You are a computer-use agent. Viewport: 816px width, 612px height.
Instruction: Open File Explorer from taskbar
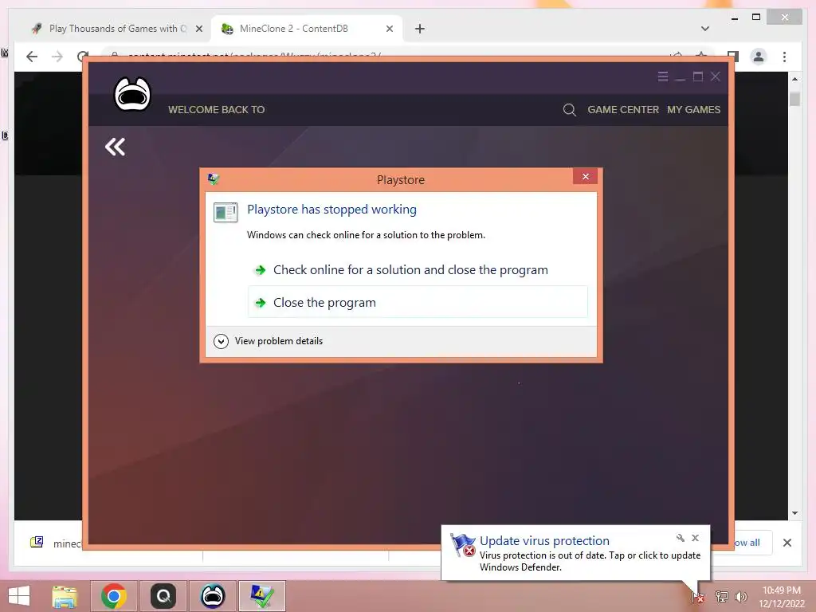[65, 596]
